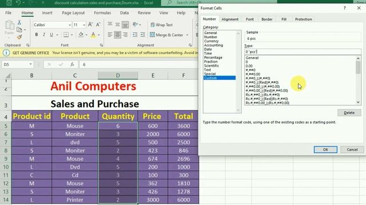
Task: Click the Orientation text angle icon
Action: [x=135, y=24]
